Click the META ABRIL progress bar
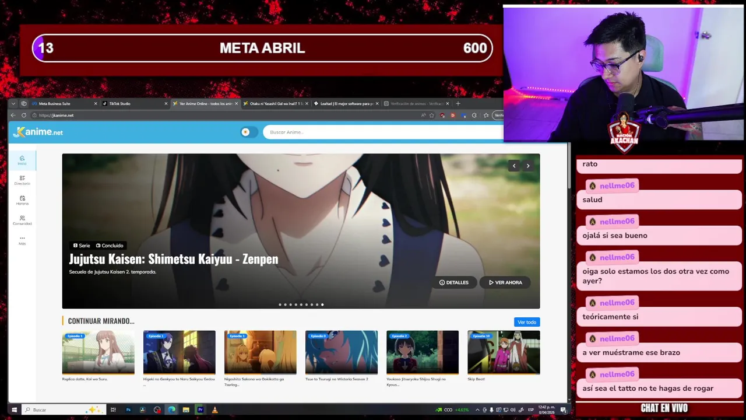 262,48
